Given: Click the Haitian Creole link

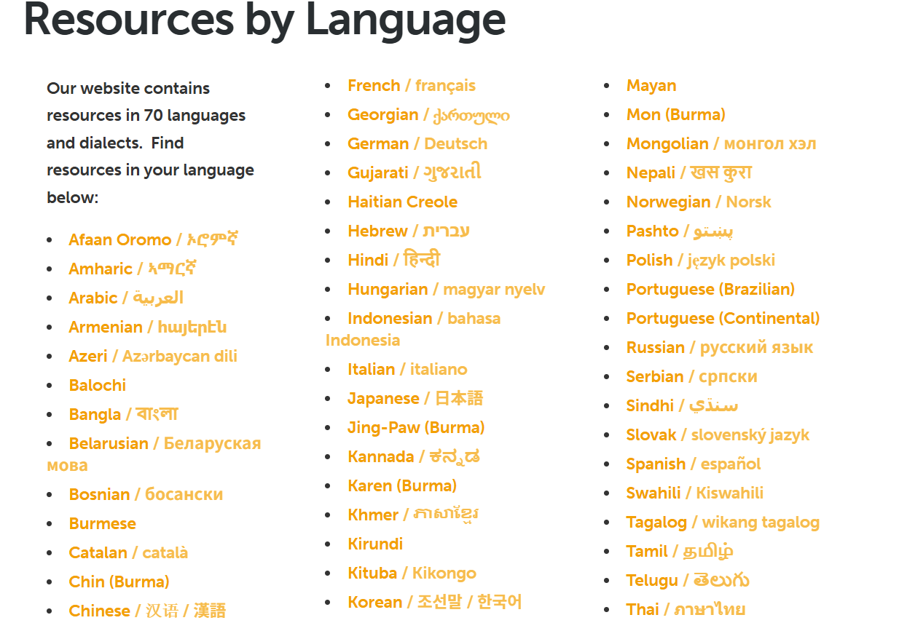Looking at the screenshot, I should click(x=403, y=202).
